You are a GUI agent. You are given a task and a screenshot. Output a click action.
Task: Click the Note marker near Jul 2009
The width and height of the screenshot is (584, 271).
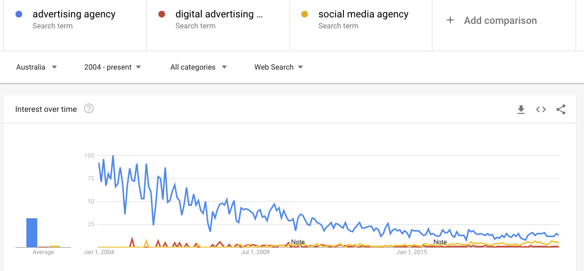coord(298,242)
